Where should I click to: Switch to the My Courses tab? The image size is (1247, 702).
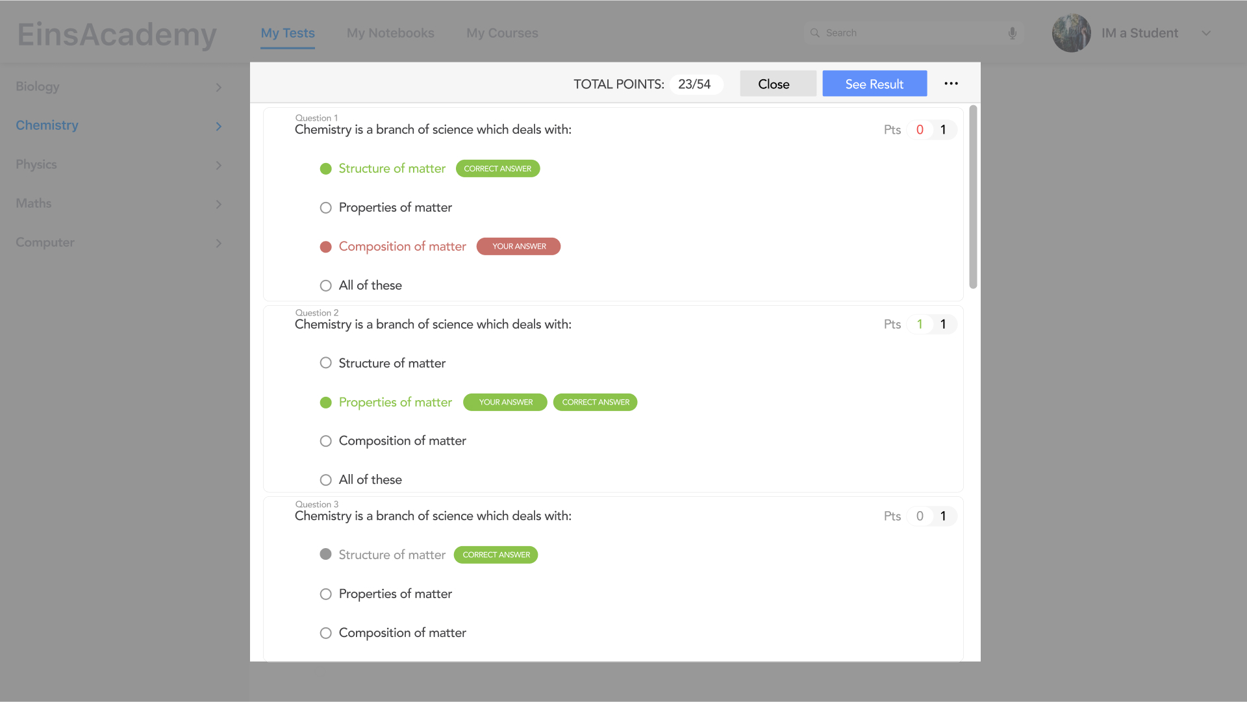coord(502,33)
